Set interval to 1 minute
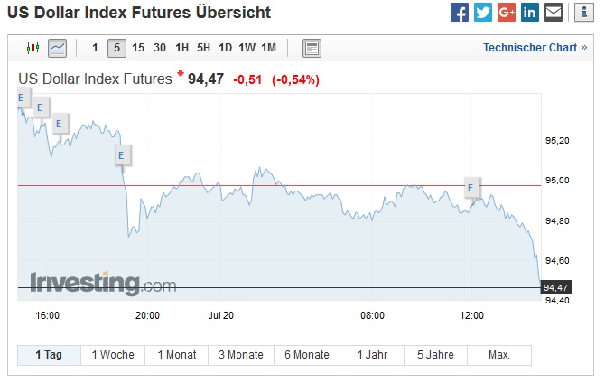605x392 pixels. 96,48
